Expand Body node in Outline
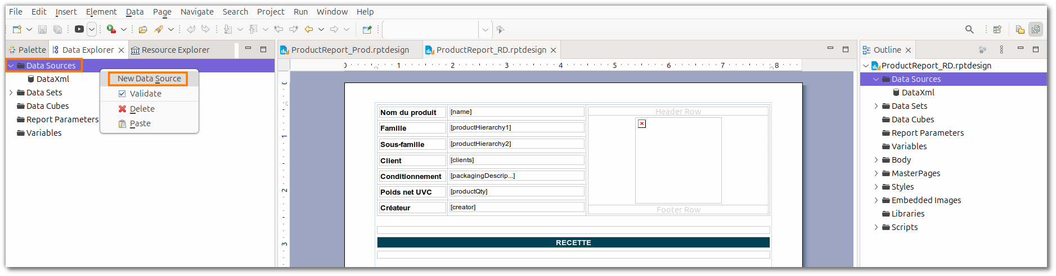This screenshot has height=276, width=1056. [876, 160]
